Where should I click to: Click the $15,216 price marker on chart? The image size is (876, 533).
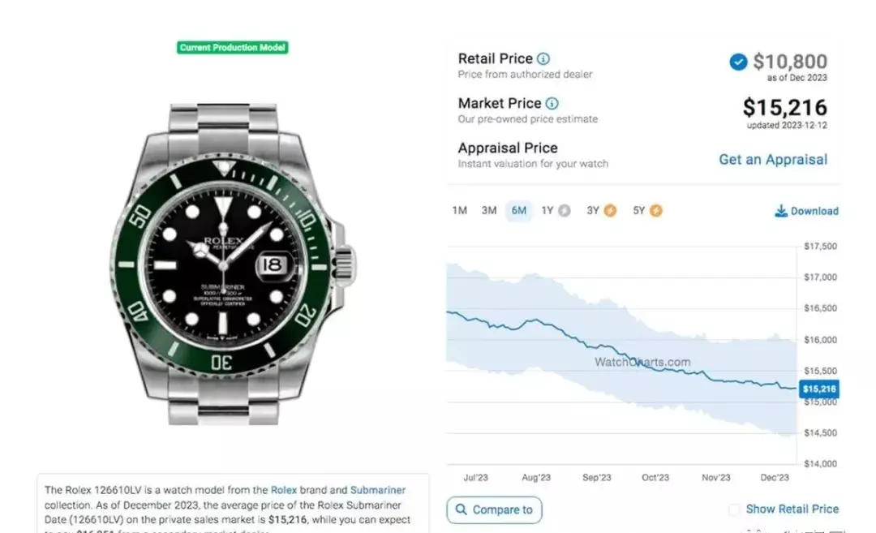click(819, 389)
